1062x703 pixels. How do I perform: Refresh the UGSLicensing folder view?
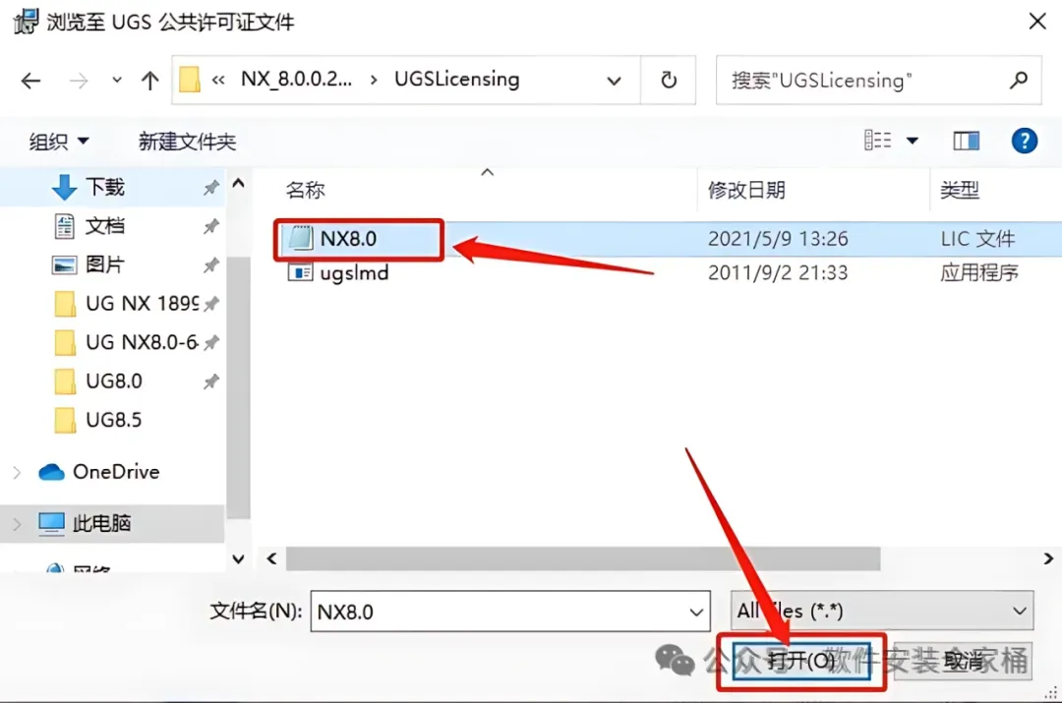[669, 80]
